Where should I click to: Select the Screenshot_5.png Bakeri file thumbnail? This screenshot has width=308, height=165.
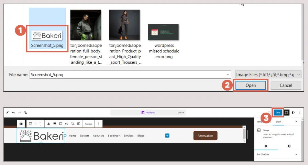pos(47,36)
